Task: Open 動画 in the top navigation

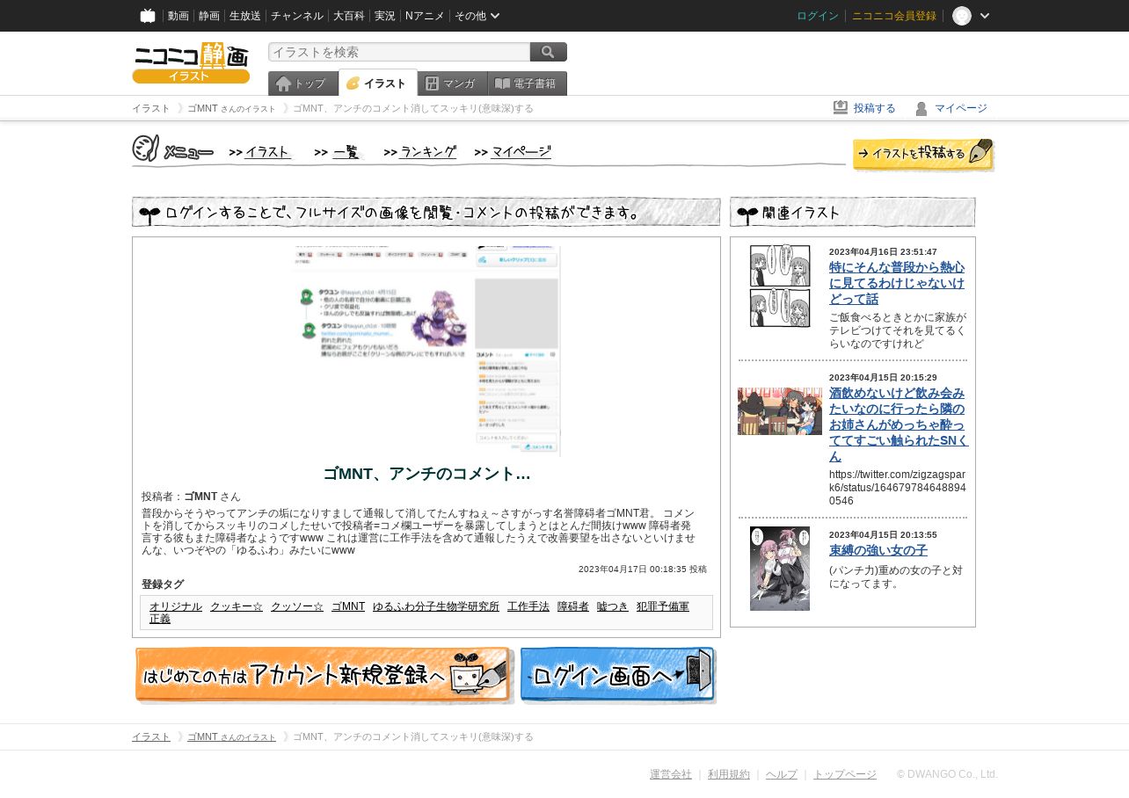Action: tap(178, 16)
